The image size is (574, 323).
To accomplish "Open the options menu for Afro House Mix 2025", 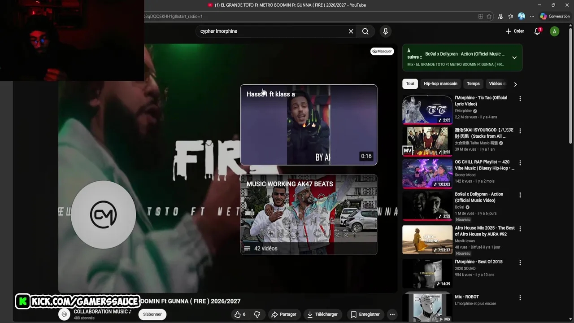I will coord(520,229).
